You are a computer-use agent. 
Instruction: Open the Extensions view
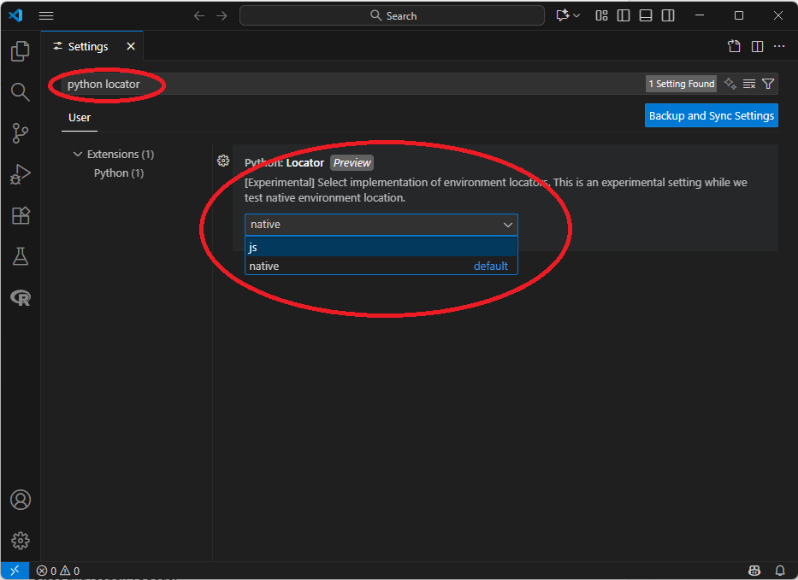(21, 215)
